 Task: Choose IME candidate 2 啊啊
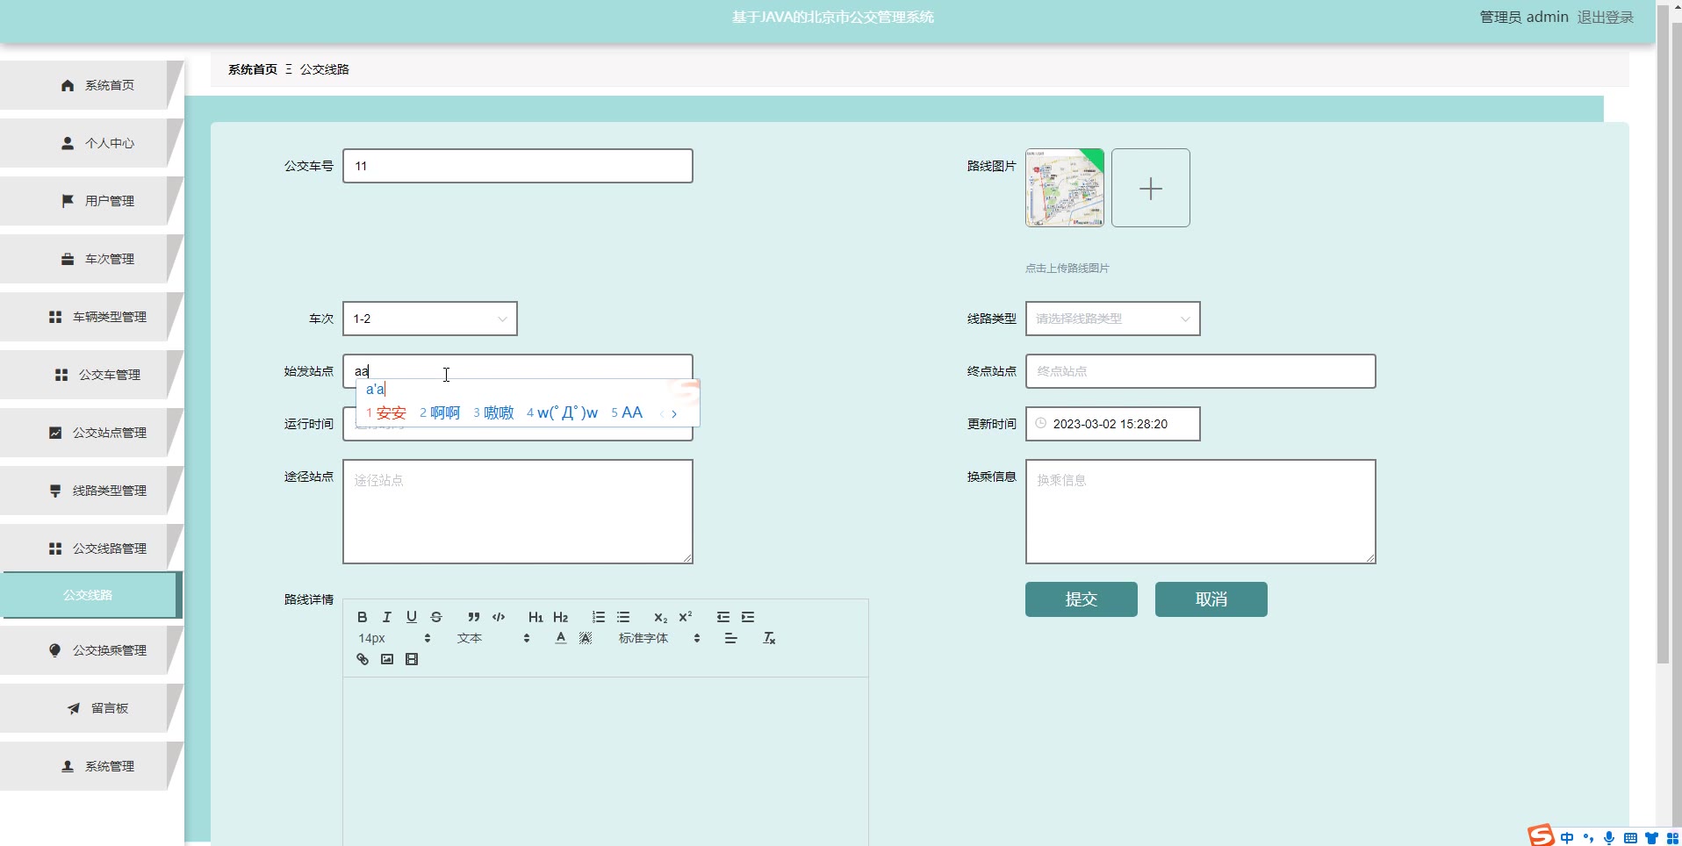click(440, 412)
